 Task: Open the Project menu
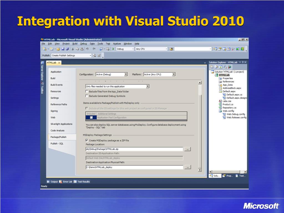[x=66, y=44]
